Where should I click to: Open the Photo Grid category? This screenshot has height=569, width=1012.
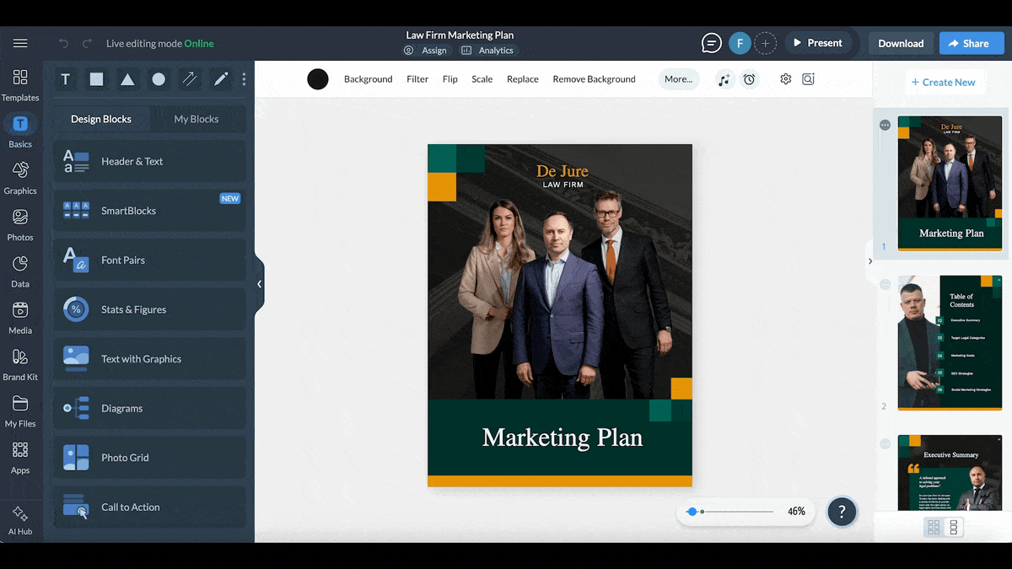(x=150, y=458)
